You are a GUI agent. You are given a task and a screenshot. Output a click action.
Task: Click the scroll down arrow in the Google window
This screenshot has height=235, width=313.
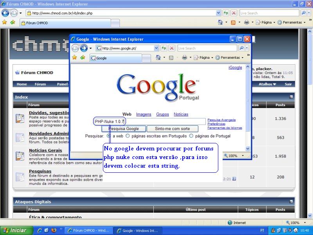248,148
